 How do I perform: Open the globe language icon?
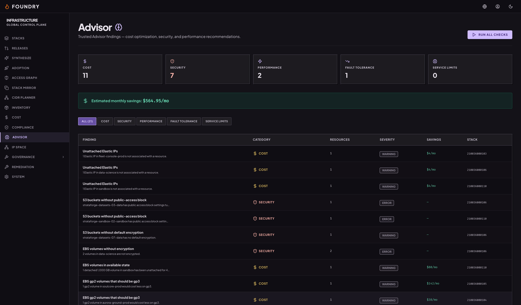(485, 7)
